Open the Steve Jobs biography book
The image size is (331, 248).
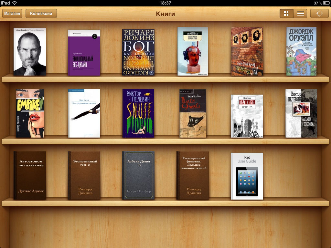coord(30,52)
